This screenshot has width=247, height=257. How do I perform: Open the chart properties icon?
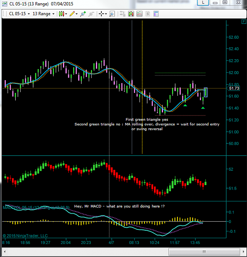click(x=156, y=14)
